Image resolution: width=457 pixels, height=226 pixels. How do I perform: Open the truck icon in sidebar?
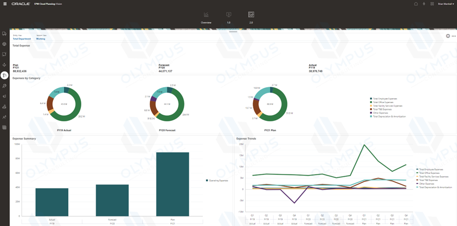click(4, 34)
